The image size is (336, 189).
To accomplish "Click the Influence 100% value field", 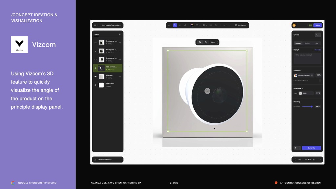I will coord(318,107).
